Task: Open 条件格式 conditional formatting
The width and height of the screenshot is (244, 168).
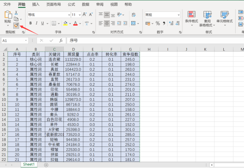Action: pyautogui.click(x=192, y=18)
